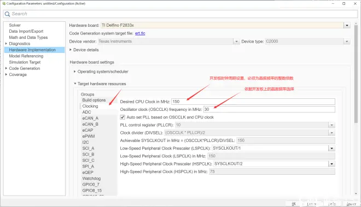The width and height of the screenshot is (361, 207).
Task: Click the main pane vertical scrollbar
Action: [356, 74]
